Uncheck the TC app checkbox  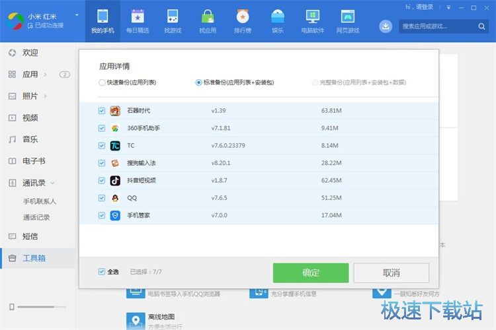102,146
